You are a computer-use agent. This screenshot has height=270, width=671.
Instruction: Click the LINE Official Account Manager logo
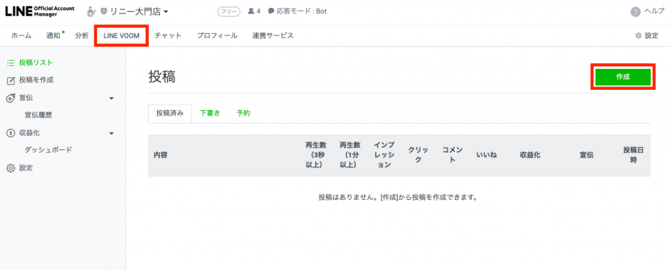click(40, 12)
